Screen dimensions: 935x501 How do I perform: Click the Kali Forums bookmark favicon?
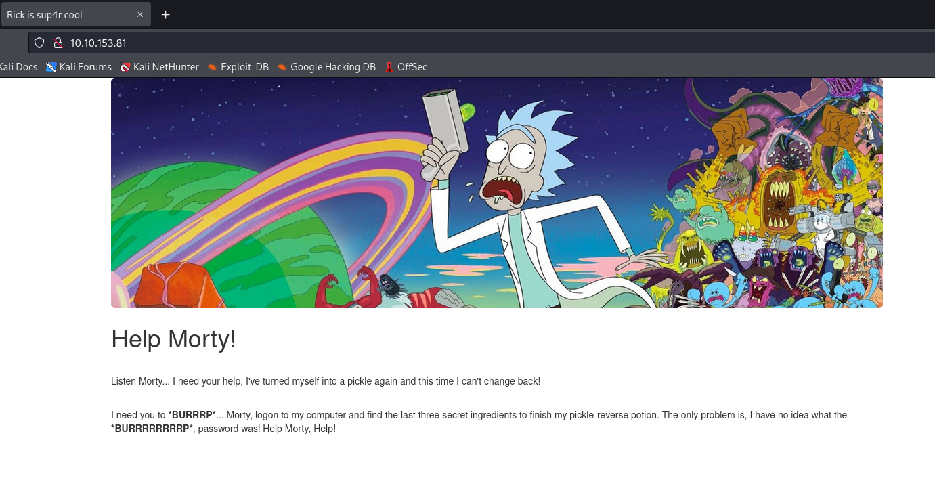(51, 67)
